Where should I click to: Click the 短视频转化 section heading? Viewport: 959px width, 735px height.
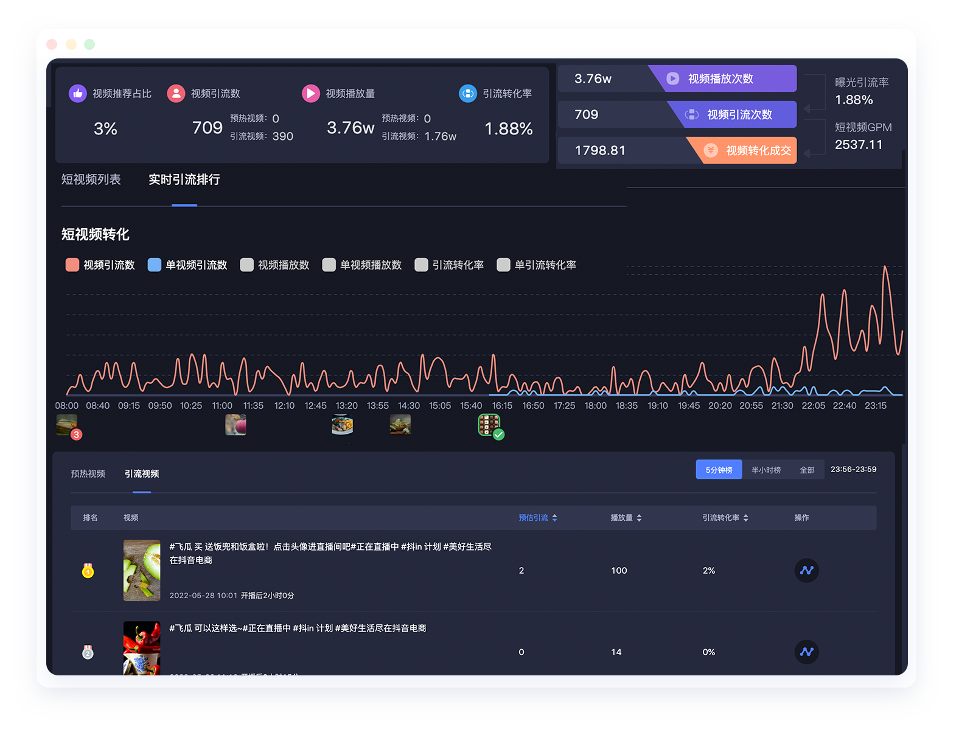point(96,234)
